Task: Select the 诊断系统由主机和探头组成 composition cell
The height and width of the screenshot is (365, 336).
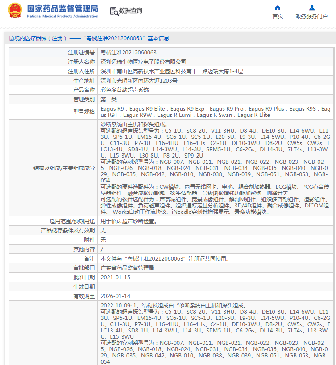Action: (x=216, y=168)
